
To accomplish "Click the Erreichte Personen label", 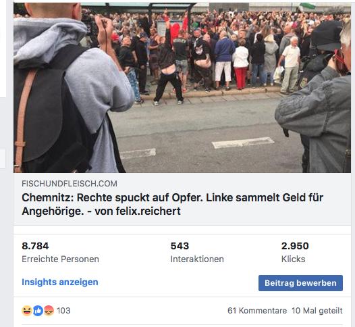I will [61, 259].
